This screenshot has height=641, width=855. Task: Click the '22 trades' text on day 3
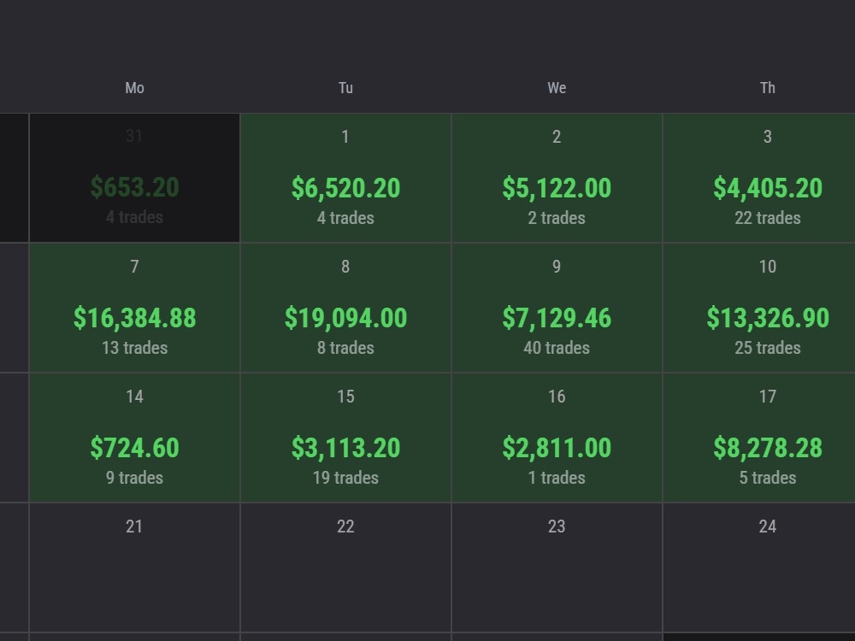768,218
